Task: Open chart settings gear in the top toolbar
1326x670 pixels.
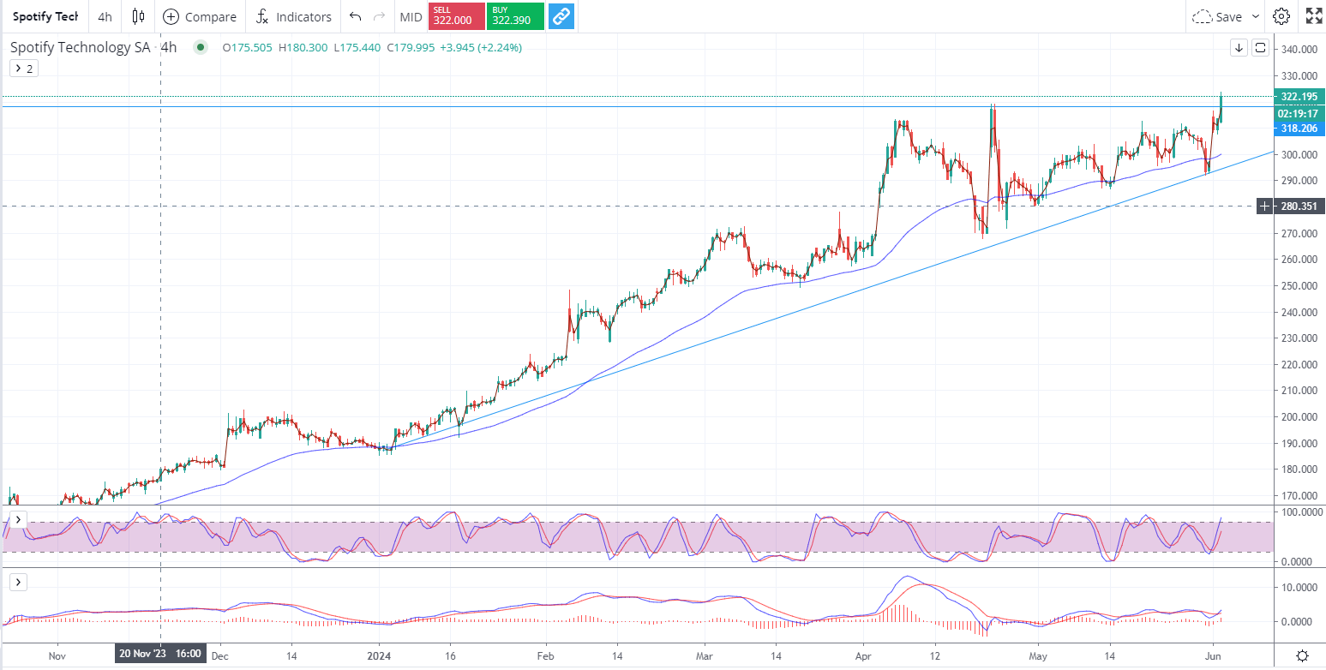Action: pyautogui.click(x=1281, y=16)
